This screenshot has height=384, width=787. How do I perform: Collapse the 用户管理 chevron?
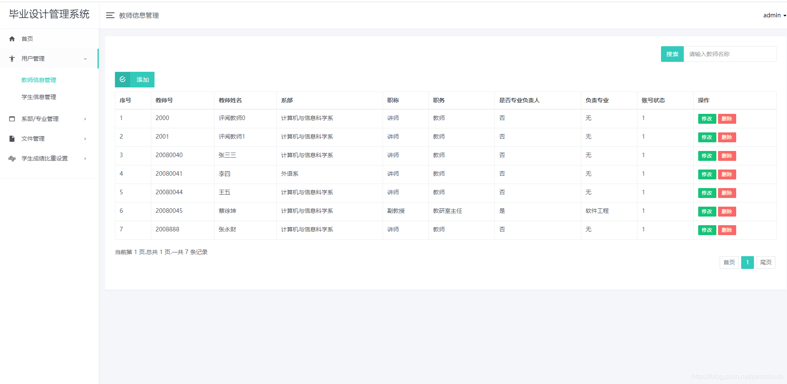point(86,59)
